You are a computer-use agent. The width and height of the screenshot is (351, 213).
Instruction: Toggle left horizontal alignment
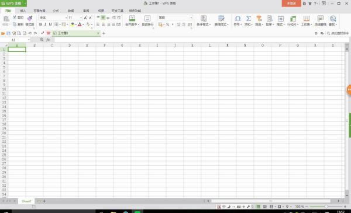click(x=98, y=25)
